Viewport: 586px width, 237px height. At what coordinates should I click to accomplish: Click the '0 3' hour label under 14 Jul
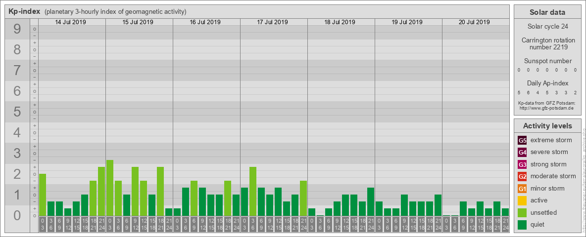pos(43,225)
